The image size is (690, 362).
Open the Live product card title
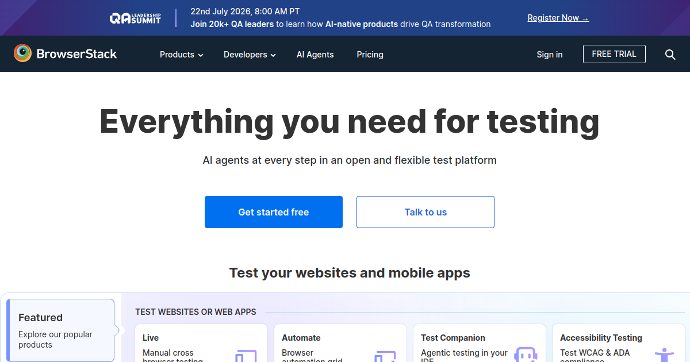click(151, 338)
